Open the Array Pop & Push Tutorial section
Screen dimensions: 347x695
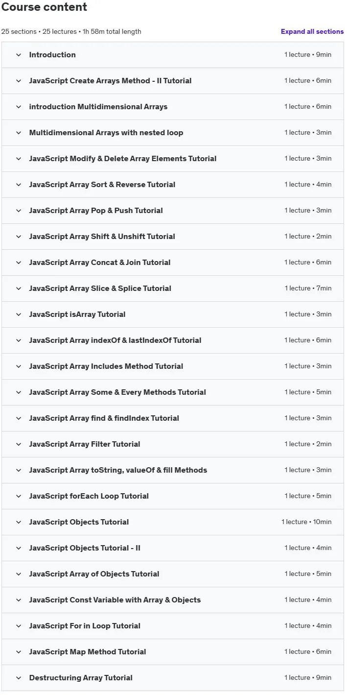coord(173,211)
